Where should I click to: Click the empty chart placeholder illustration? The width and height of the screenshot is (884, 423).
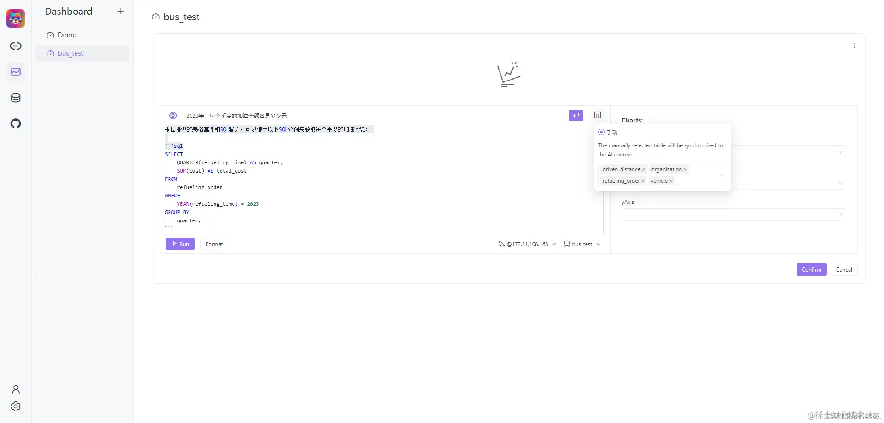point(508,74)
